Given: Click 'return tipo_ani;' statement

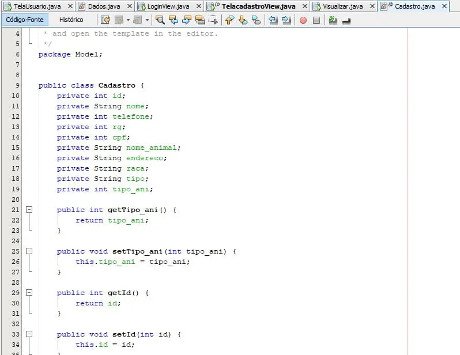Looking at the screenshot, I should pyautogui.click(x=112, y=220).
